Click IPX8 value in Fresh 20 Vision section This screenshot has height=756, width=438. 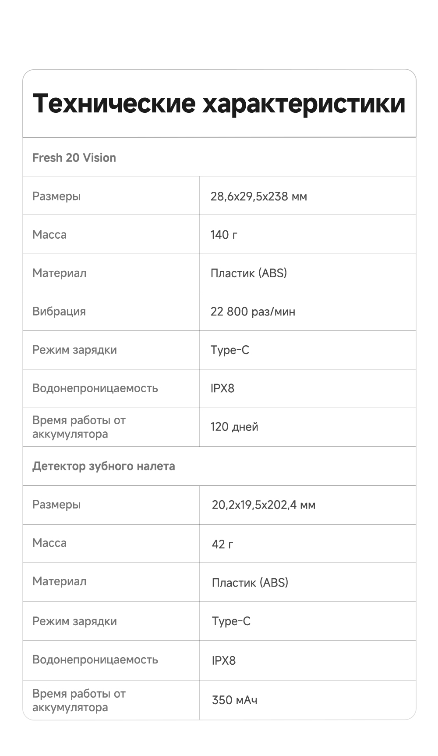223,389
